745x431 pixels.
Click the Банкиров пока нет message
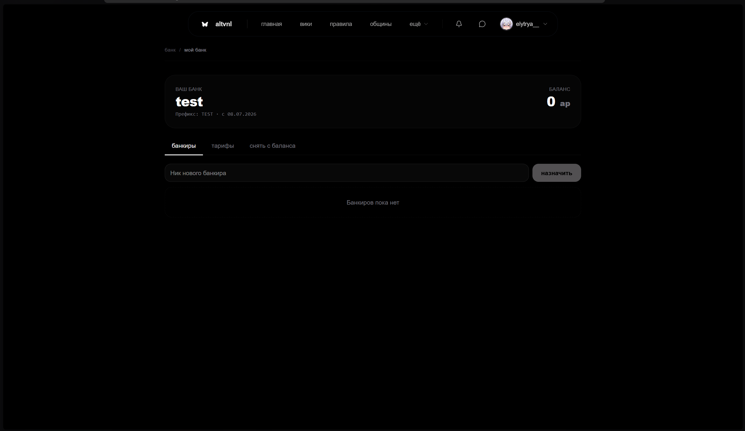coord(373,203)
